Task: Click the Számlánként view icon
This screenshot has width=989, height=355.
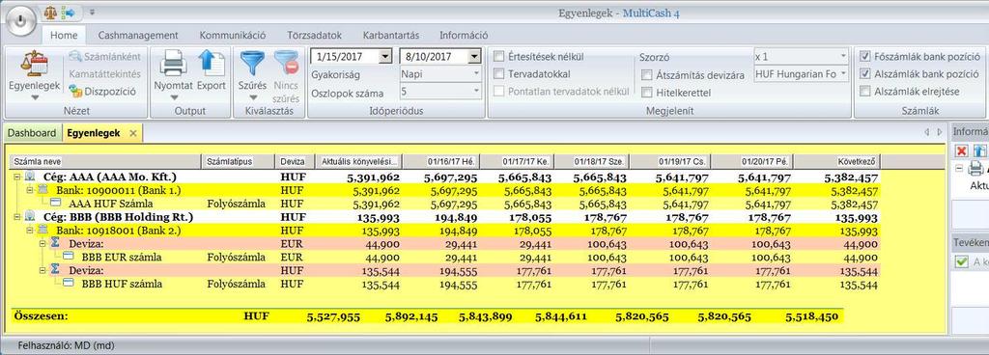Action: 75,57
